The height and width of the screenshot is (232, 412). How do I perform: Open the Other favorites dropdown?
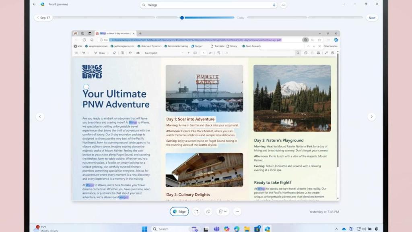329,46
